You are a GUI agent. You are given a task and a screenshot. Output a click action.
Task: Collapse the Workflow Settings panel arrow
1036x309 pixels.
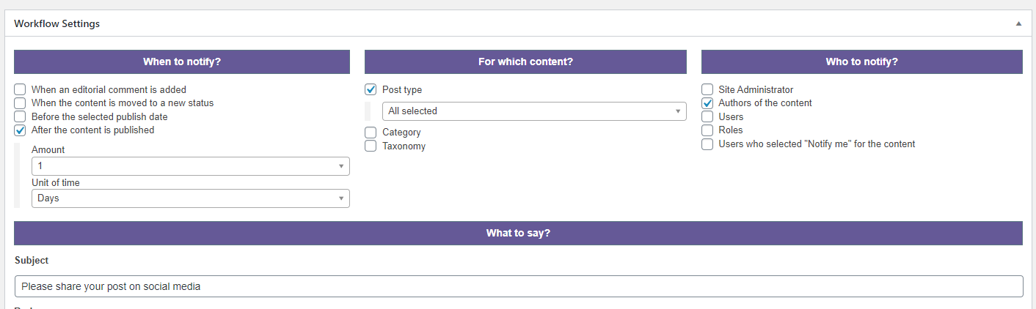(x=1018, y=23)
